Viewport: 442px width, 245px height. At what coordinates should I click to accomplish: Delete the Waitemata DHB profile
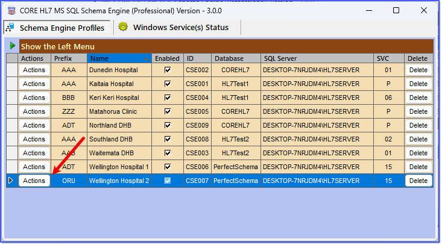(418, 153)
